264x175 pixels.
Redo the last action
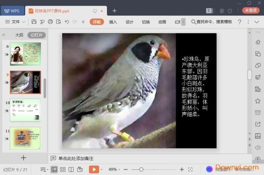pos(75,22)
